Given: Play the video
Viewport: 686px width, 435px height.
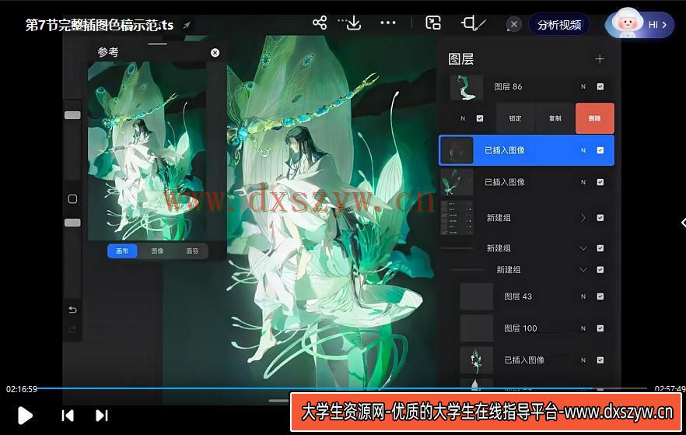Looking at the screenshot, I should coord(25,416).
